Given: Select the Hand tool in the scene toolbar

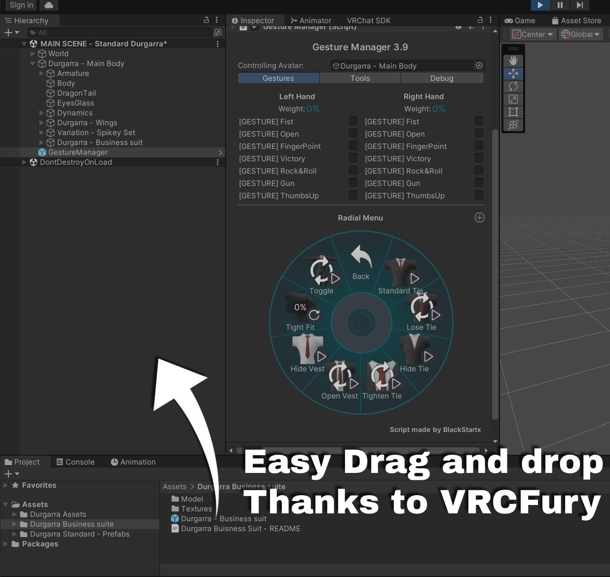Looking at the screenshot, I should point(513,60).
